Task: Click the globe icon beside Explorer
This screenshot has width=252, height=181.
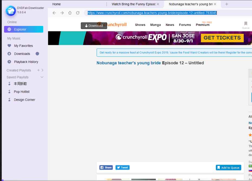Action: click(x=9, y=29)
